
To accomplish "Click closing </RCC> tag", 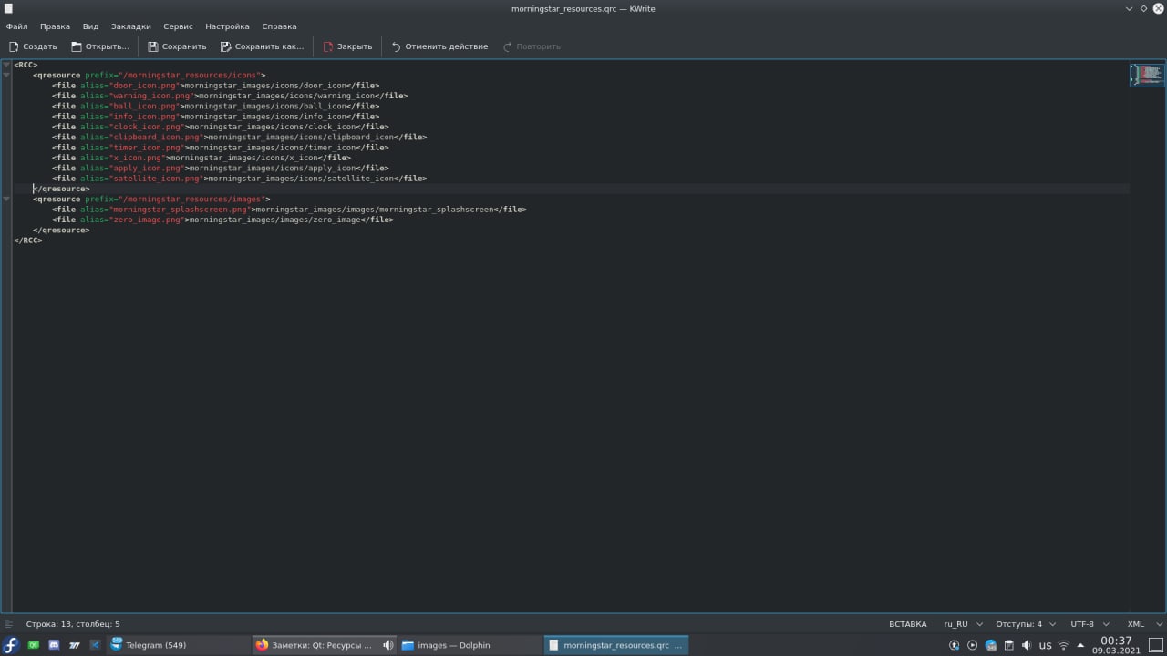I will (27, 241).
